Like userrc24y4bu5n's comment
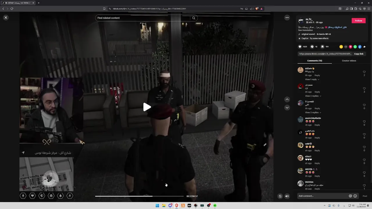The image size is (372, 209). tap(364, 122)
